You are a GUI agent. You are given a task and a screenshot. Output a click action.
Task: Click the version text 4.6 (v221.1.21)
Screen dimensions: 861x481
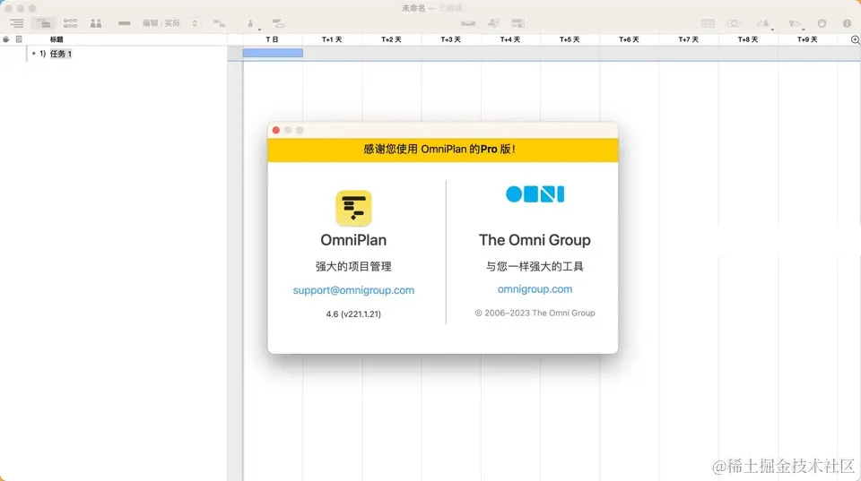tap(353, 314)
